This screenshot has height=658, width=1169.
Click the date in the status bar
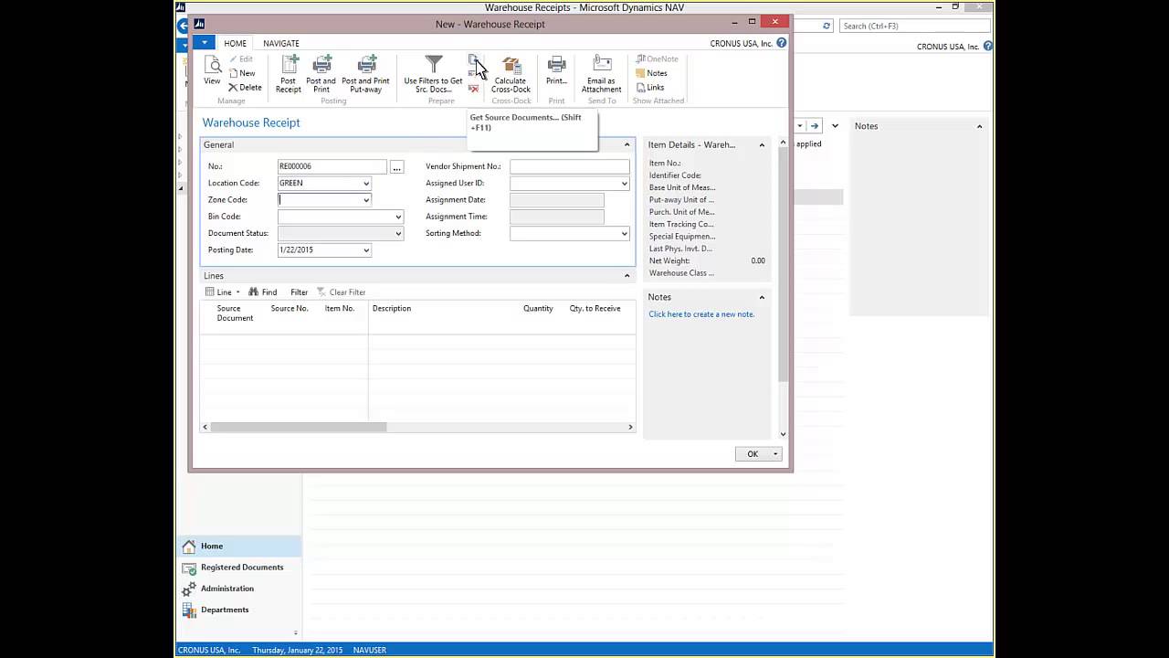[298, 651]
